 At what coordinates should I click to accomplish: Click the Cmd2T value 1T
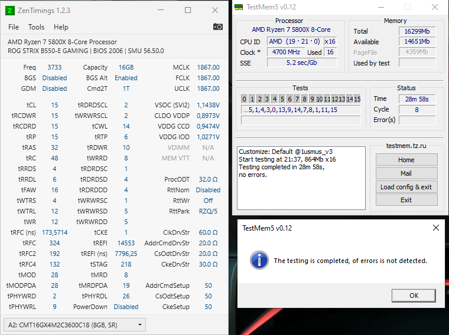coord(126,88)
